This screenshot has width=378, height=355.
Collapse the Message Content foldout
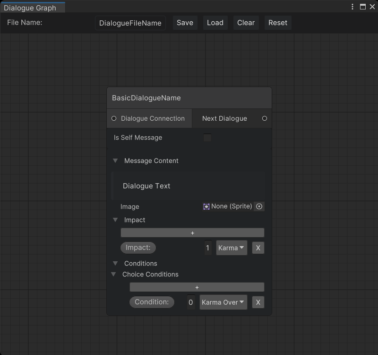click(115, 161)
